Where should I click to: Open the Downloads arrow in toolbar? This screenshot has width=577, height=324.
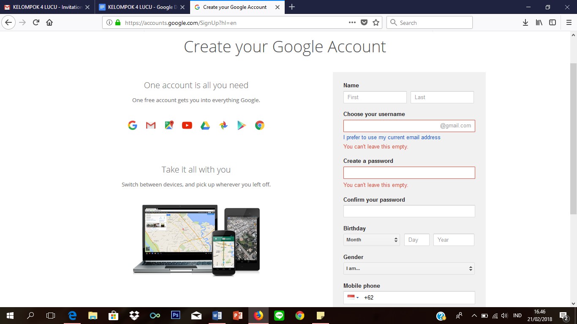(x=525, y=23)
